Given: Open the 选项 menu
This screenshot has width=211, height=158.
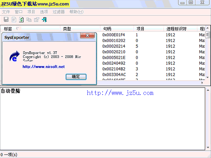Looking at the screenshot, I should pyautogui.click(x=44, y=12).
